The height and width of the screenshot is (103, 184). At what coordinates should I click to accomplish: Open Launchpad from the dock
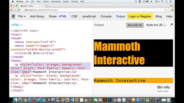click(20, 100)
